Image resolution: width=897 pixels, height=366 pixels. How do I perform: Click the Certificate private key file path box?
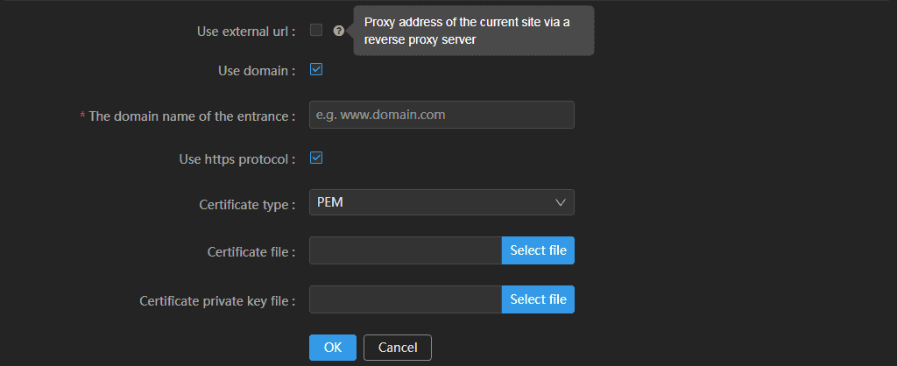[406, 299]
